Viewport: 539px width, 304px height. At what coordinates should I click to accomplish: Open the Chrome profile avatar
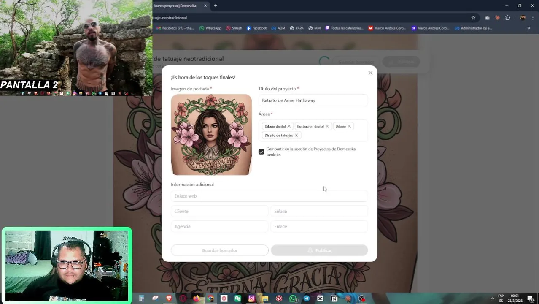pyautogui.click(x=523, y=18)
